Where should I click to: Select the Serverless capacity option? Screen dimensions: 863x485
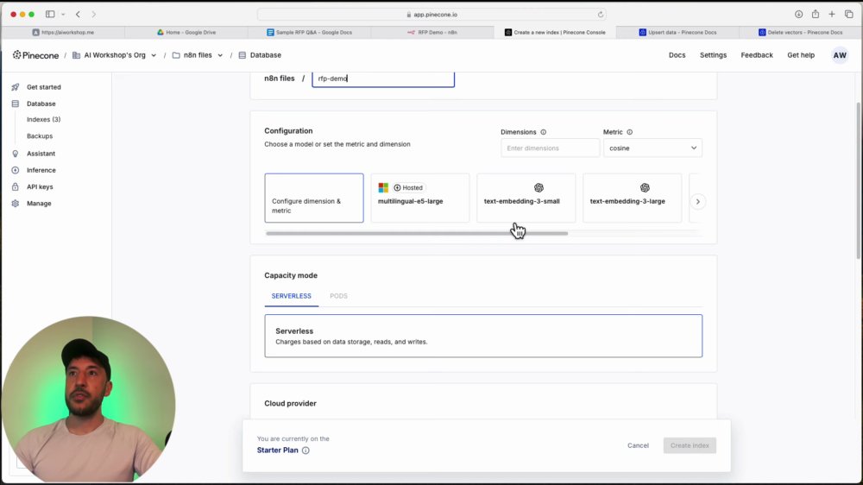[483, 336]
